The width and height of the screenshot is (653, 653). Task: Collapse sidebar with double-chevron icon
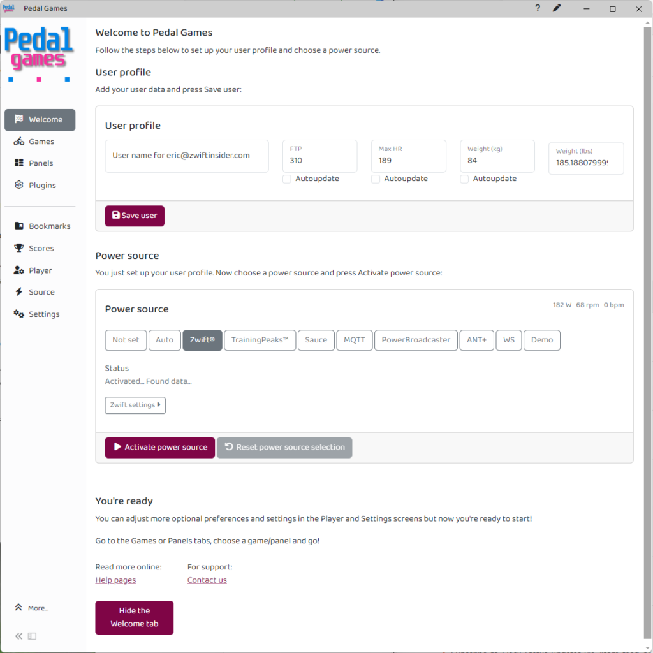(18, 636)
